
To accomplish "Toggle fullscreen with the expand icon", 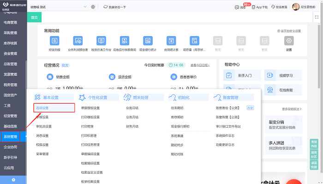I will [x=317, y=17].
